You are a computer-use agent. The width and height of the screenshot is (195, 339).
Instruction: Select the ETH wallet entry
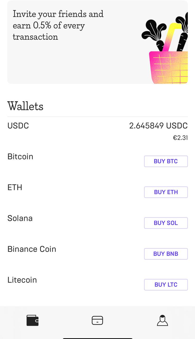[15, 188]
